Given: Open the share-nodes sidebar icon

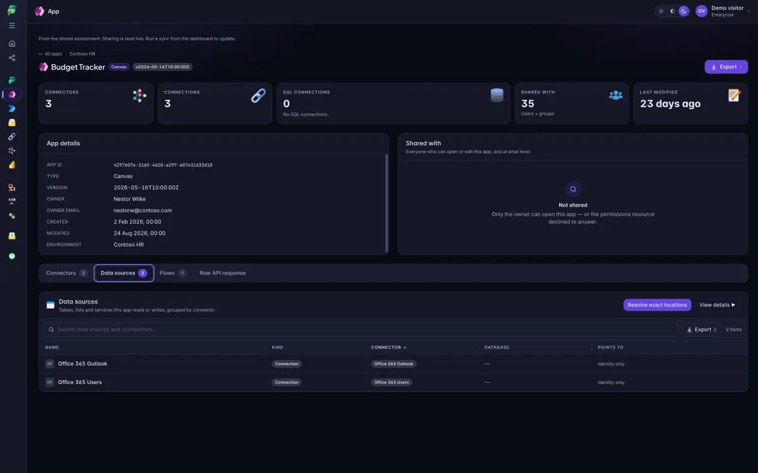Looking at the screenshot, I should point(12,58).
